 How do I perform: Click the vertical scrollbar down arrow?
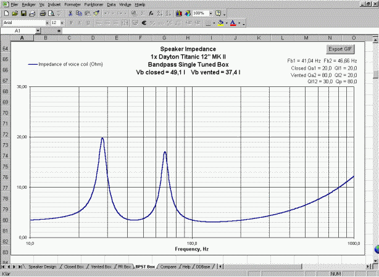(375, 261)
